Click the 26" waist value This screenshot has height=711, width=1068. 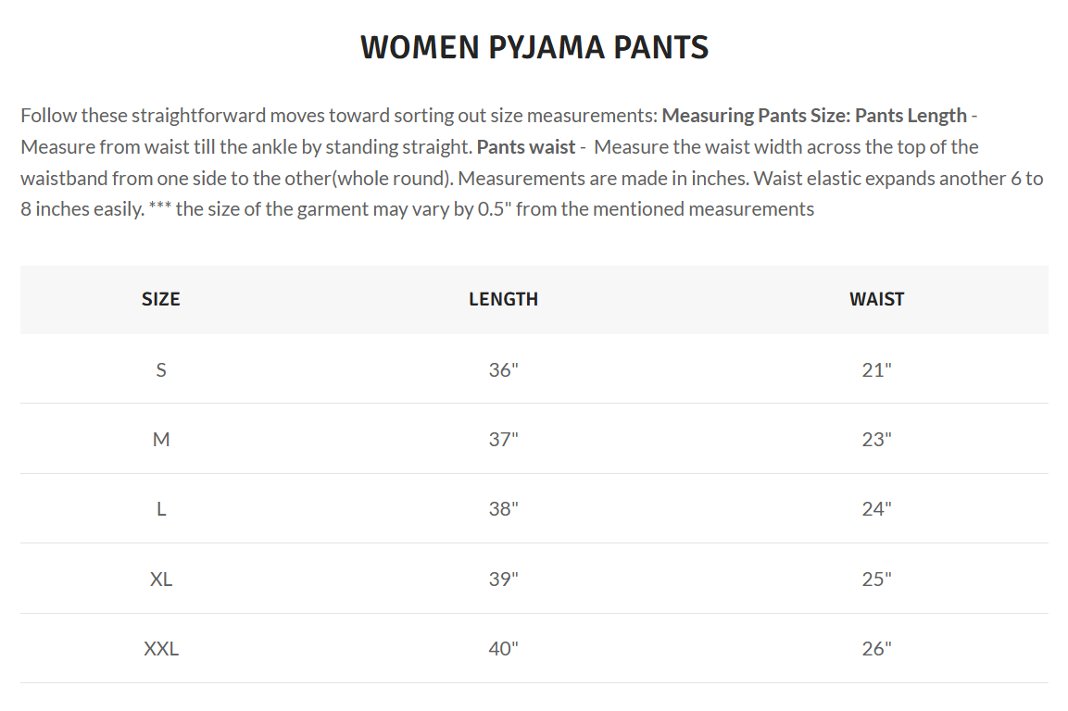click(876, 649)
